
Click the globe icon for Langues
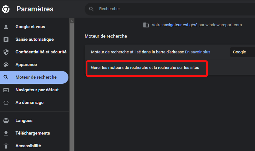point(6,120)
